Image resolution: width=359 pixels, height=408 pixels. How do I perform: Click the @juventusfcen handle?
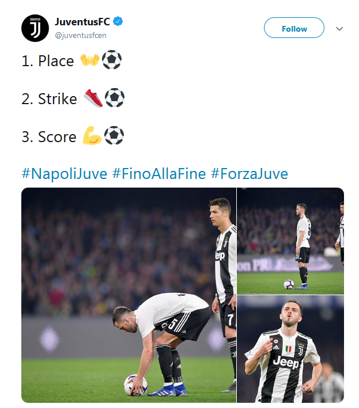pyautogui.click(x=80, y=35)
